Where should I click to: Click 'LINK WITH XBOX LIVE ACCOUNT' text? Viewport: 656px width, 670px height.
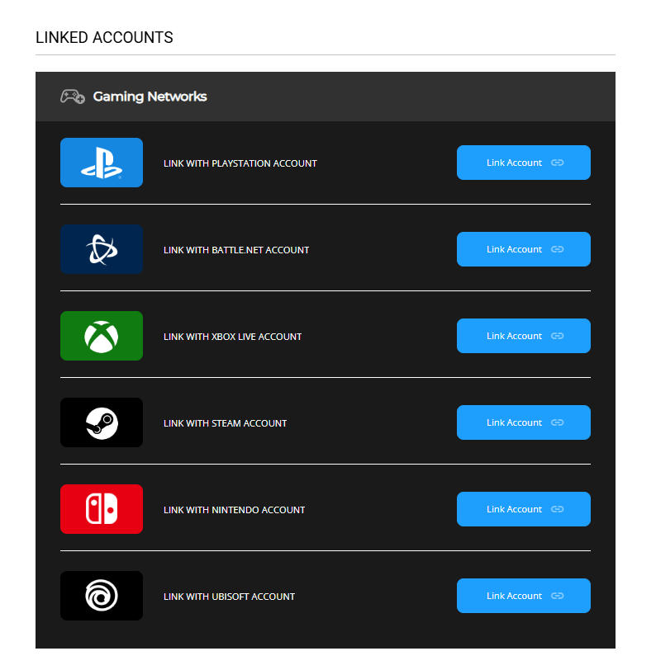[x=232, y=337]
